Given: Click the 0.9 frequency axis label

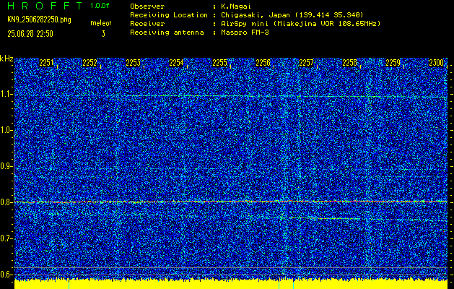Looking at the screenshot, I should pyautogui.click(x=6, y=166).
